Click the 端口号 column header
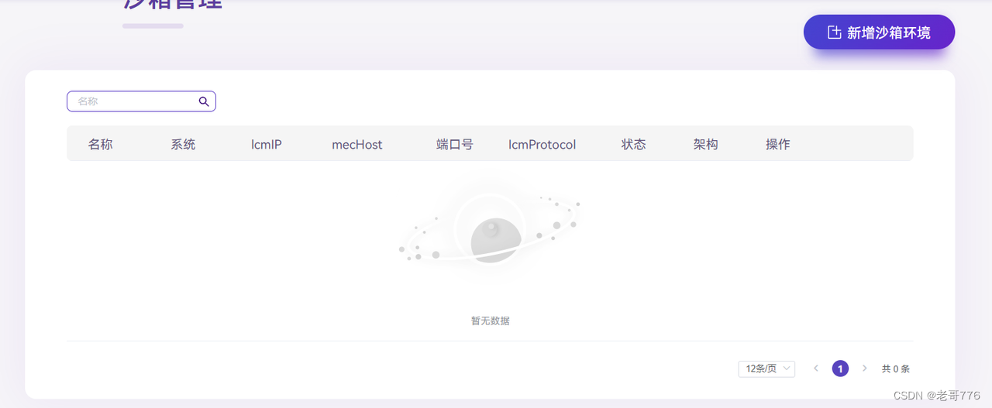The width and height of the screenshot is (992, 408). (x=455, y=144)
